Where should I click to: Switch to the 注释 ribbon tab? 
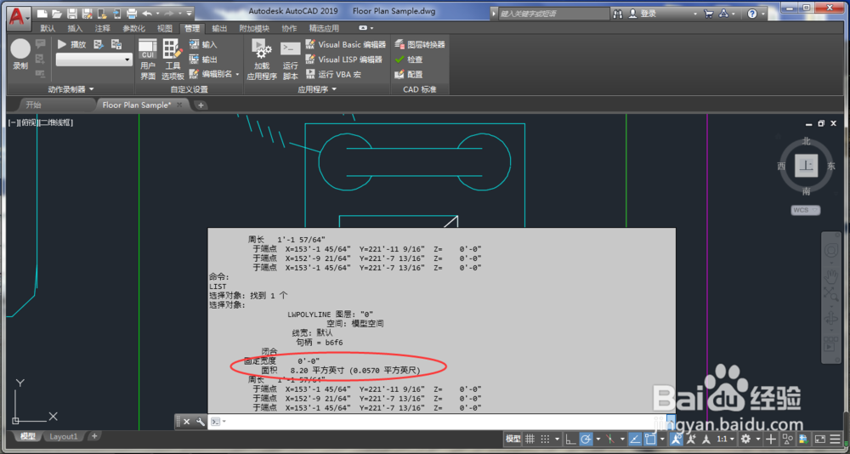[102, 28]
